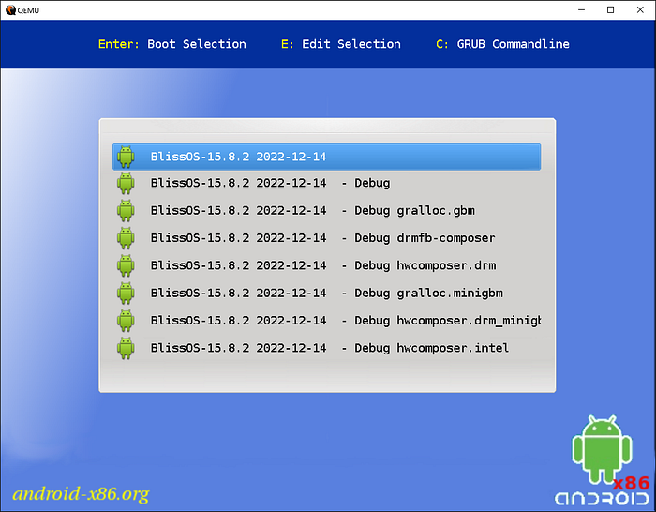Click the 'C: GRUB Commandline' hint
The image size is (656, 512).
pos(502,44)
